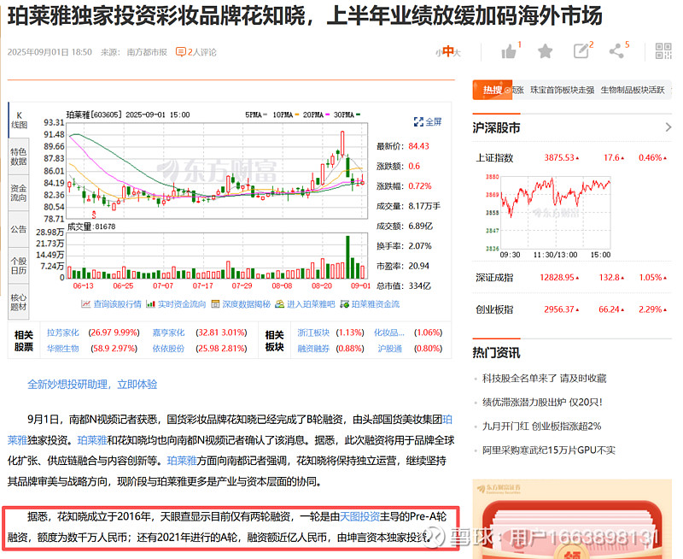Screen dimensions: 683x559
Task: Click the 换手率 2.07% value
Action: (x=420, y=246)
